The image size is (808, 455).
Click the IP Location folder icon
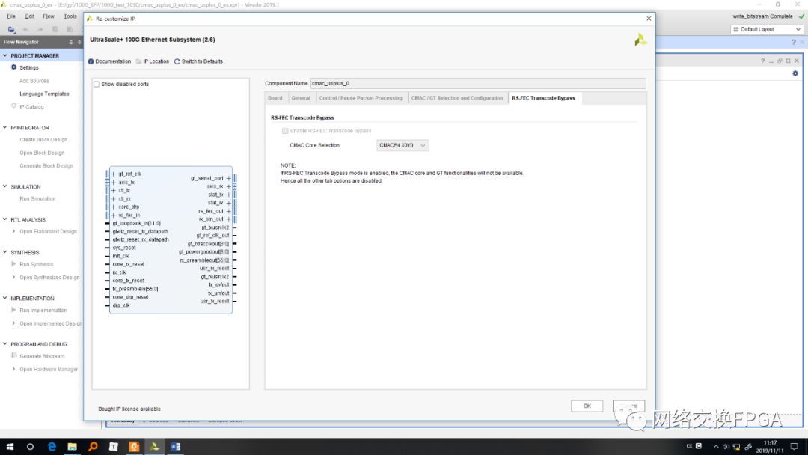pyautogui.click(x=138, y=61)
